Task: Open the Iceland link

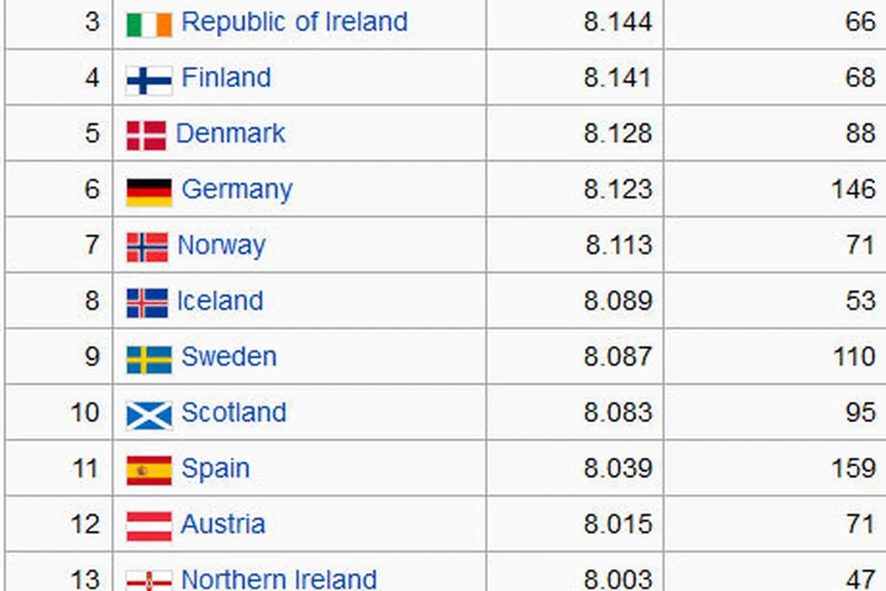Action: point(219,301)
